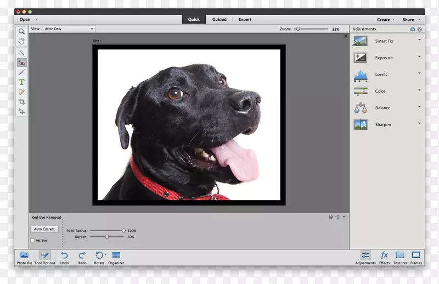439x284 pixels.
Task: Click the Darken slider handle
Action: tap(107, 237)
